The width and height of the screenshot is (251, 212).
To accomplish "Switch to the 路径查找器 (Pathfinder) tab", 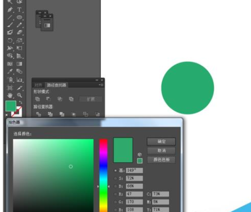I will 57,85.
